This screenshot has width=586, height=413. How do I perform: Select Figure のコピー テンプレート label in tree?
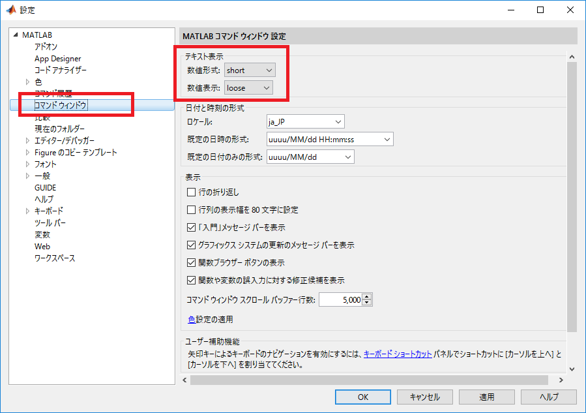coord(76,152)
